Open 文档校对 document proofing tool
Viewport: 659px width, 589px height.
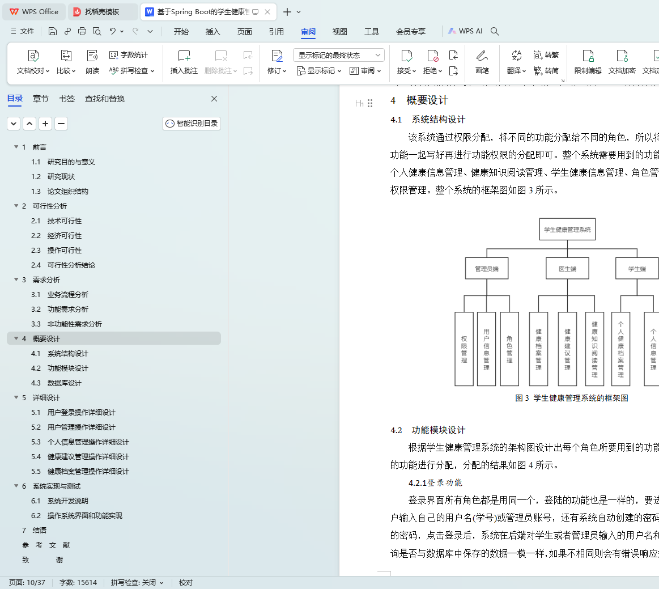point(33,62)
